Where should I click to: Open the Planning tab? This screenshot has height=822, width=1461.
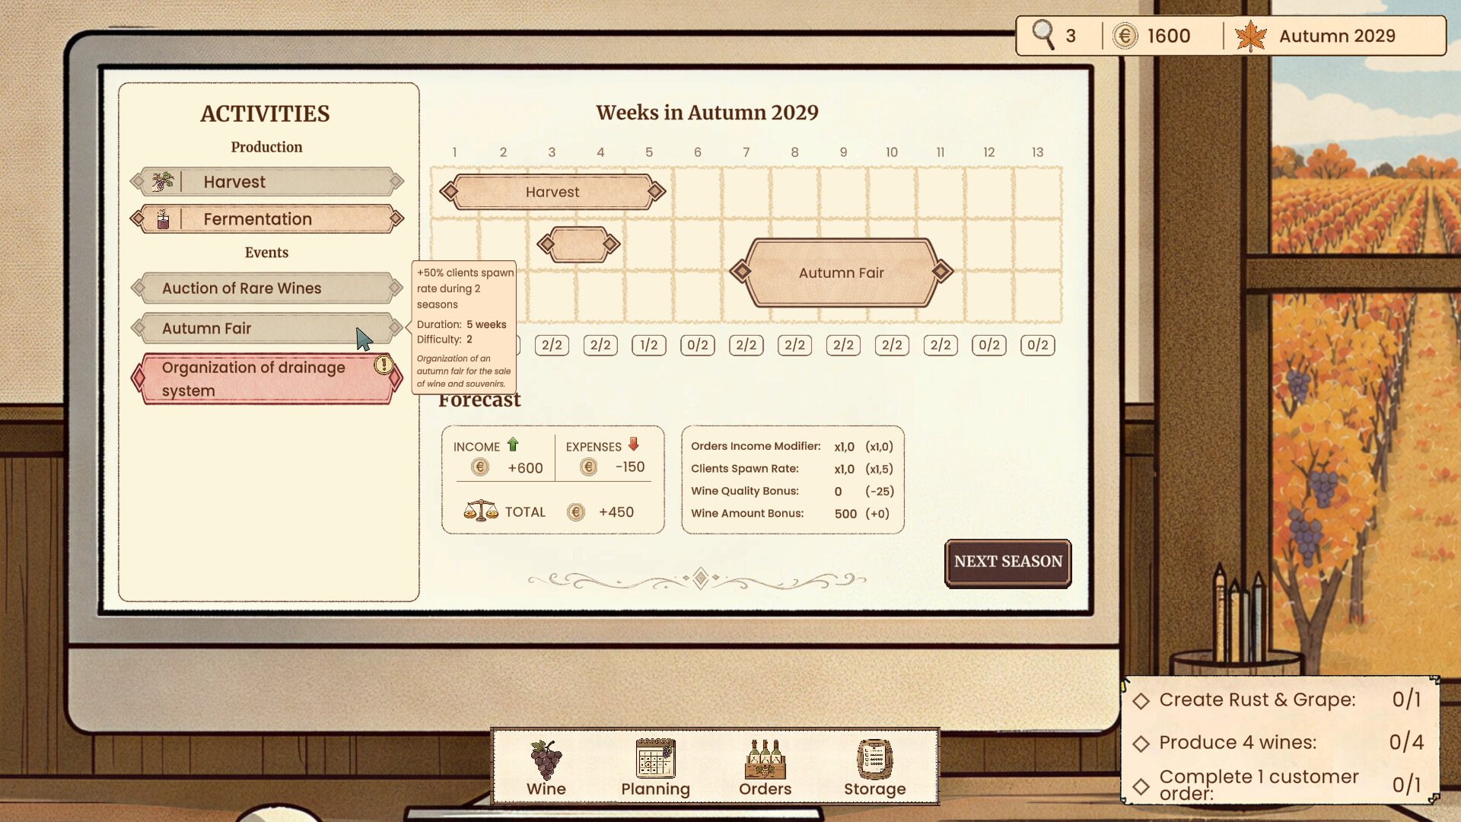pyautogui.click(x=655, y=767)
